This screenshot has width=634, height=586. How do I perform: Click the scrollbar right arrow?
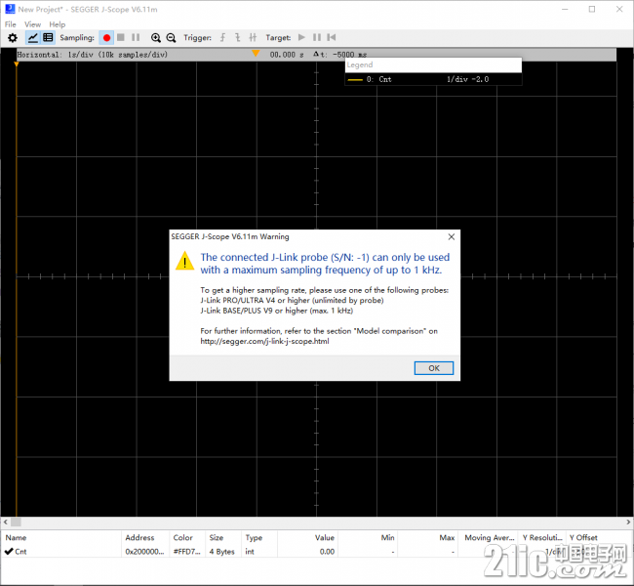coord(628,522)
